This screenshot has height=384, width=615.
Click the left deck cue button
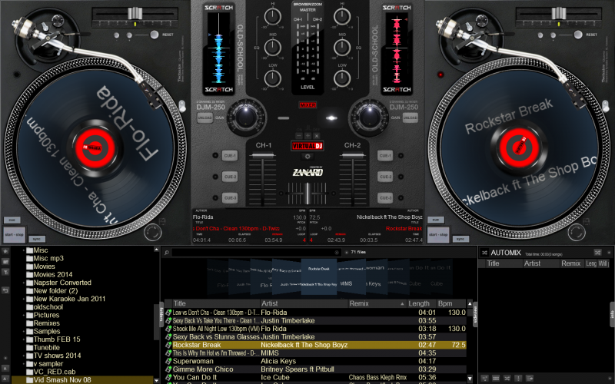coord(12,220)
